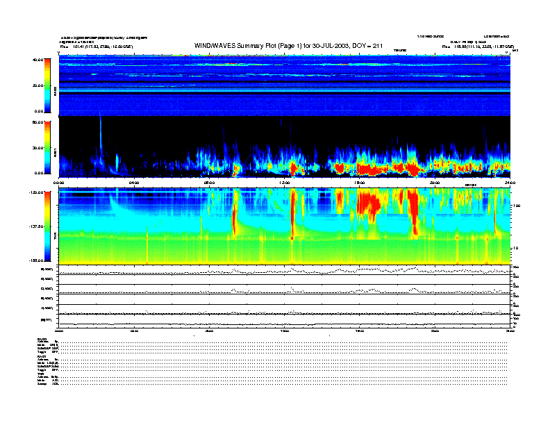Click the 08:00 time axis tick label
This screenshot has width=550, height=425.
[x=210, y=183]
